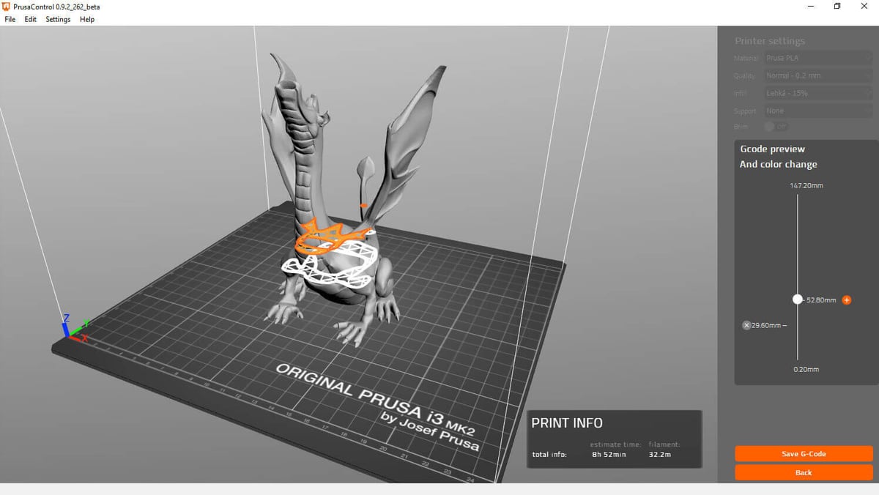Open the Edit menu
The image size is (879, 495).
click(30, 19)
